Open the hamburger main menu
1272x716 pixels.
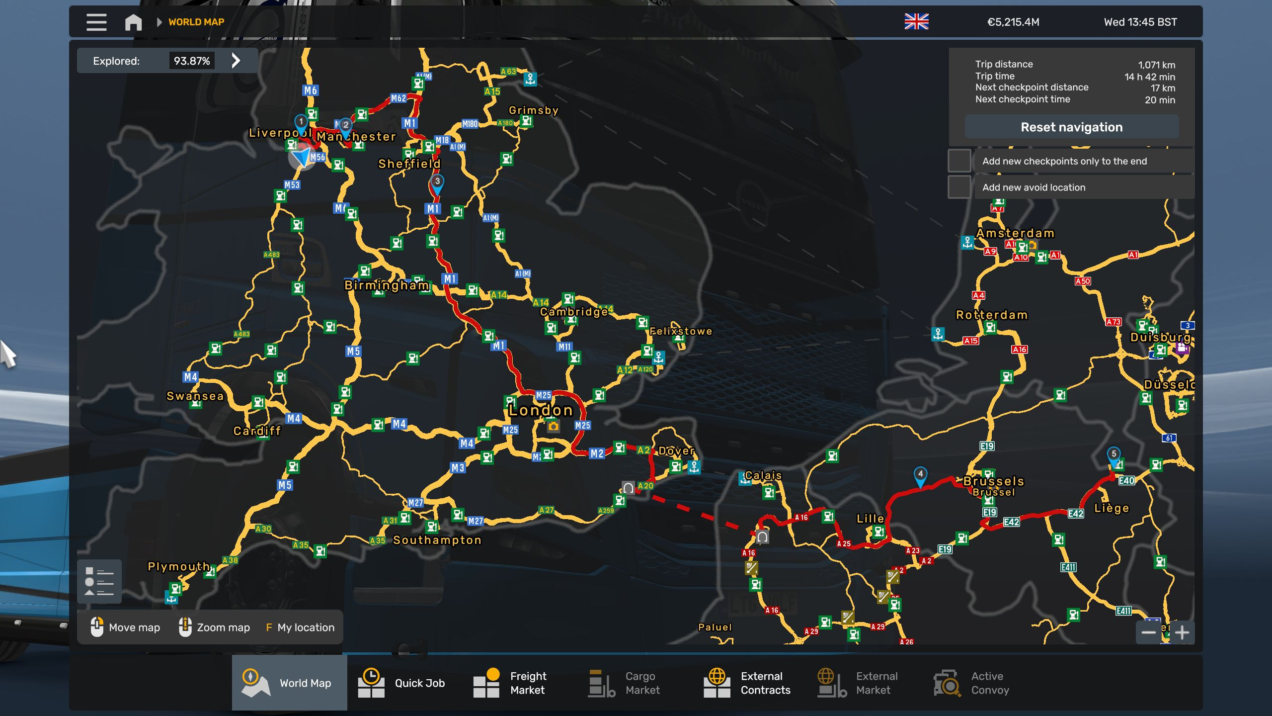(96, 22)
